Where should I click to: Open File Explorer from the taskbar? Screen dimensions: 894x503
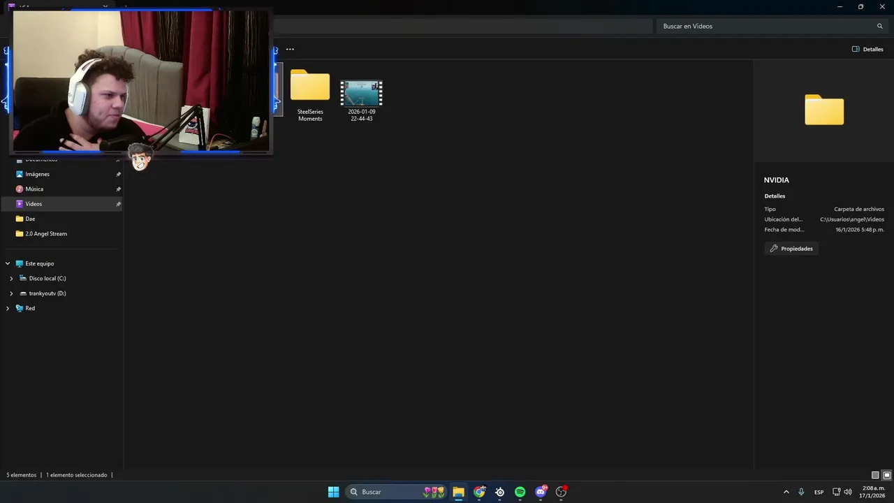tap(458, 492)
